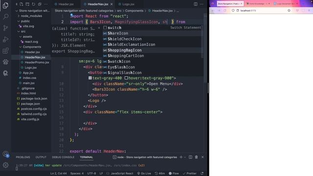This screenshot has width=313, height=176.
Task: Click Prettier status bar item
Action: [189, 174]
